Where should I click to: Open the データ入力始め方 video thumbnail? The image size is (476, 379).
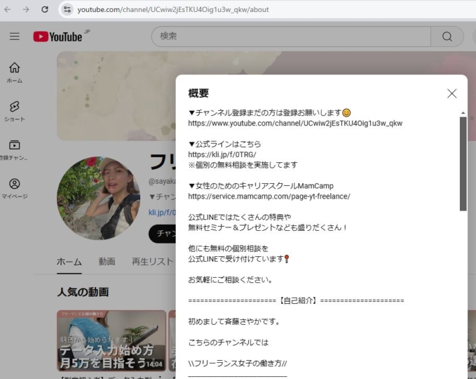pos(111,341)
